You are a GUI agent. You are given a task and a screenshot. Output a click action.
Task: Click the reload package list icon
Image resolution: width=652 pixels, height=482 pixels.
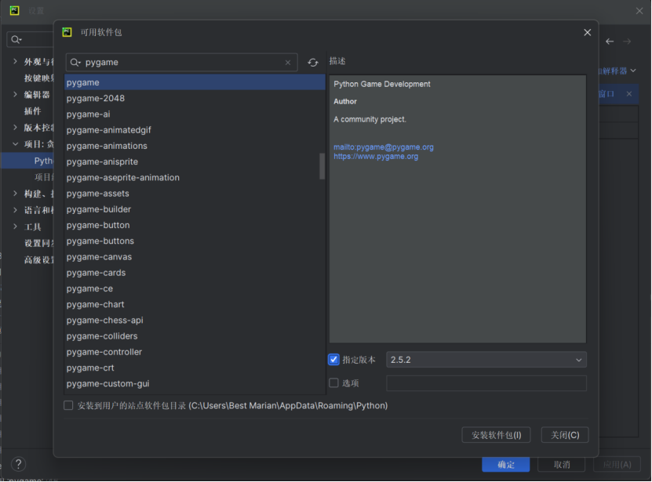[x=313, y=63]
